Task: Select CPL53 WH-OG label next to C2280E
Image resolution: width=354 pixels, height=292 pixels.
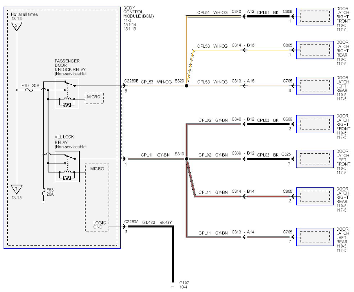Action: click(156, 82)
